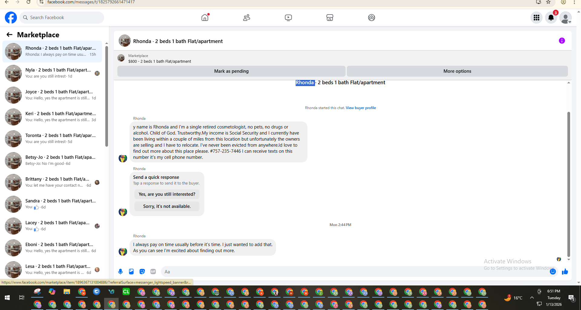Click the browser reload button
This screenshot has width=581, height=310.
(x=28, y=2)
